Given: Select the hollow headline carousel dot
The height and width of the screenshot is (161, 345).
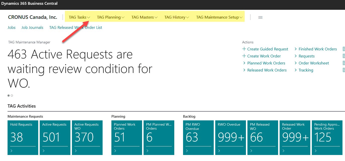Looking at the screenshot, I should click(12, 96).
